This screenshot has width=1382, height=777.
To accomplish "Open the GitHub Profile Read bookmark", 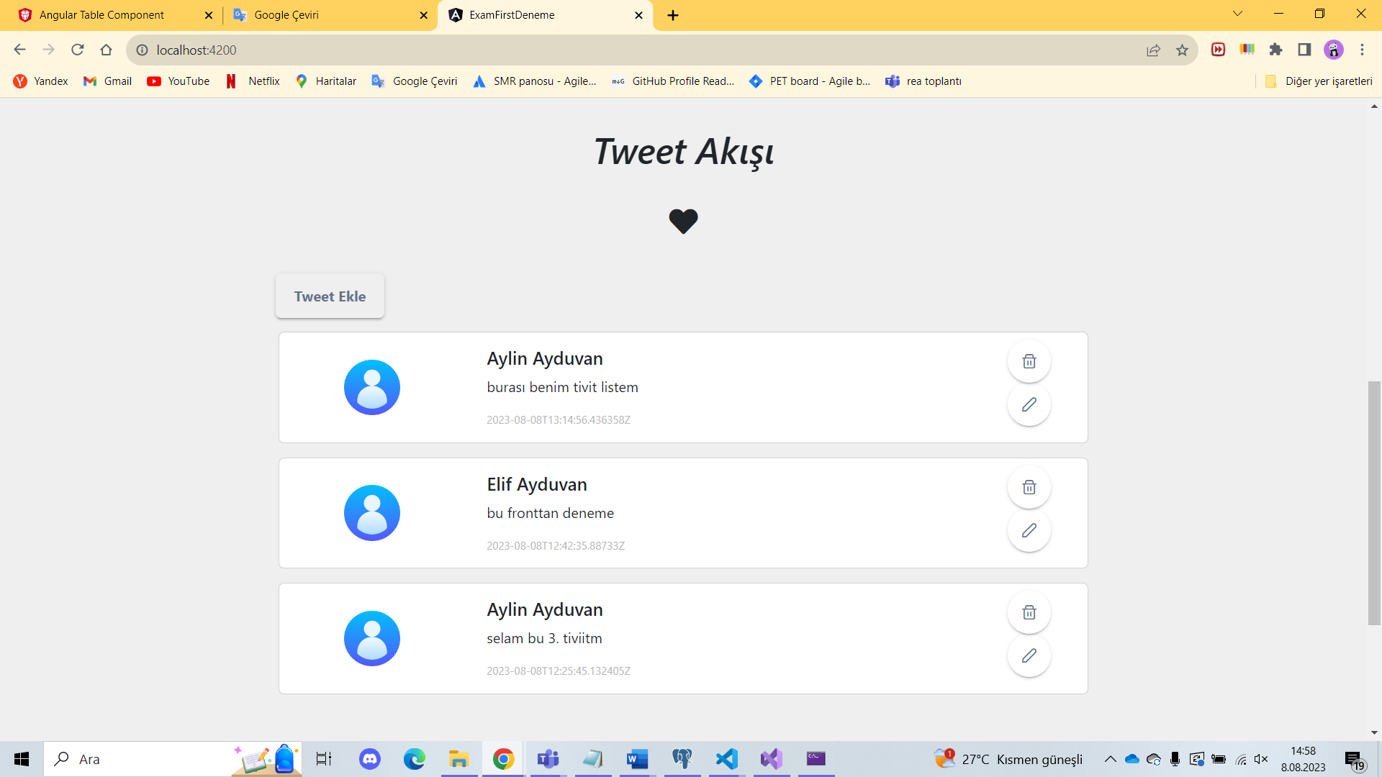I will tap(673, 81).
